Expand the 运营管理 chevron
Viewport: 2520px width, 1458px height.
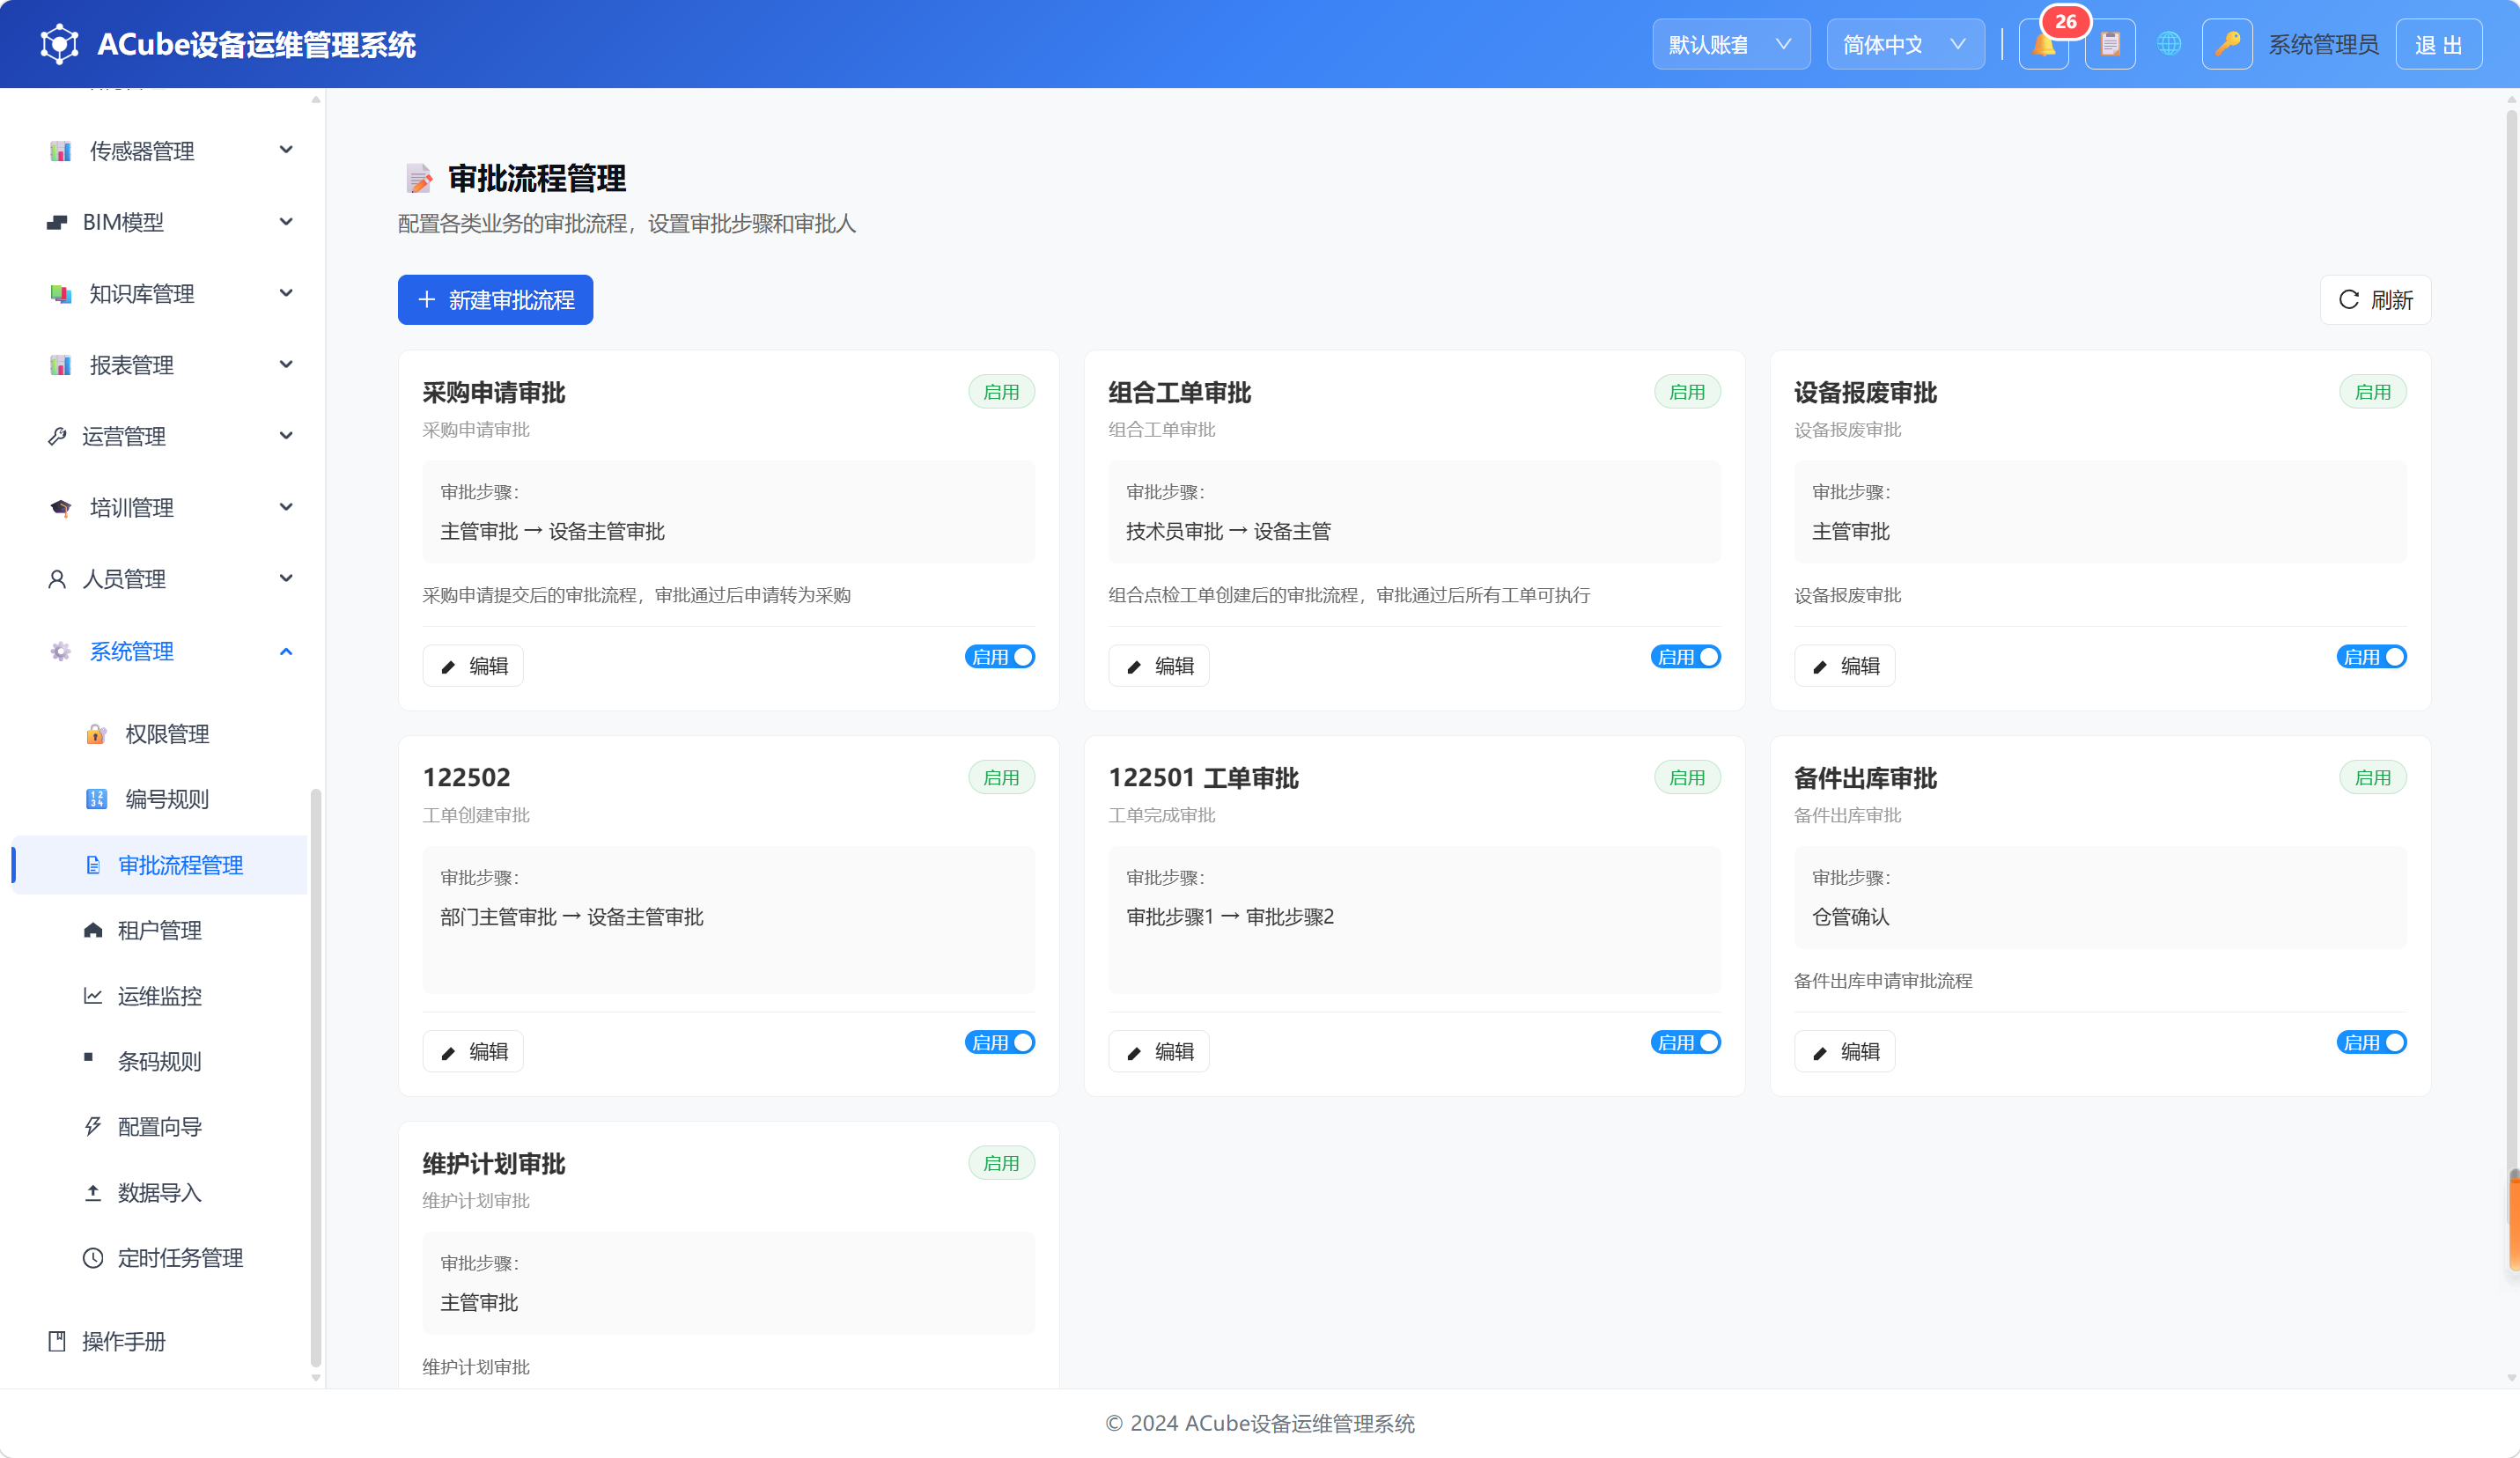(286, 436)
